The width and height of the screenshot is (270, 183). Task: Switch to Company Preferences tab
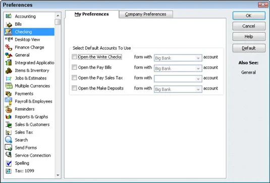coord(146,14)
